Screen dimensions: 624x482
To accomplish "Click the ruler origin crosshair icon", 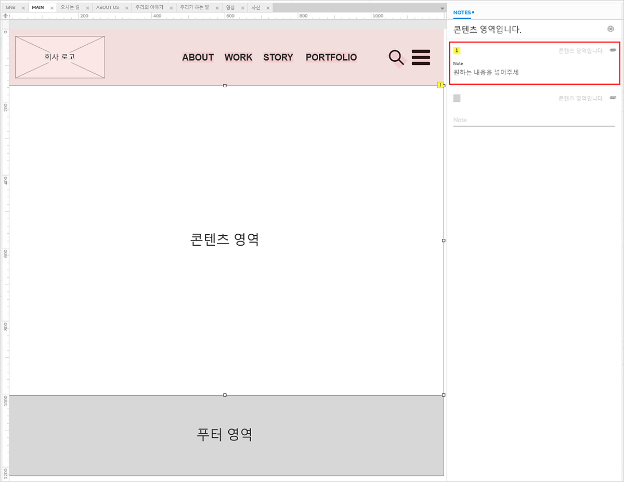I will 5,16.
